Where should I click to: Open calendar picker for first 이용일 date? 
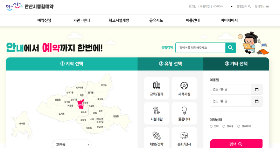pos(257,89)
